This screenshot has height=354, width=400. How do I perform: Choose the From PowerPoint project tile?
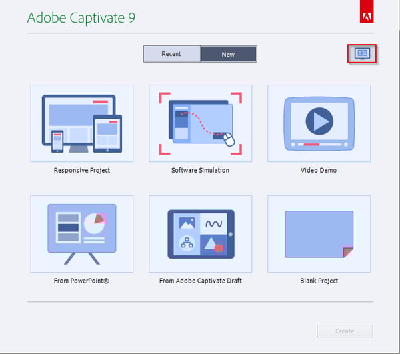pos(82,234)
